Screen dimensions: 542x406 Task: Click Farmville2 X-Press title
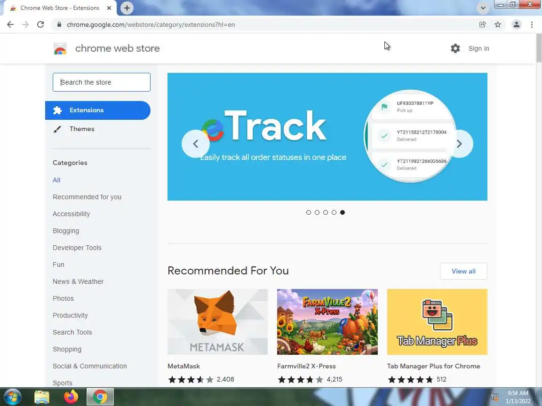pos(307,366)
